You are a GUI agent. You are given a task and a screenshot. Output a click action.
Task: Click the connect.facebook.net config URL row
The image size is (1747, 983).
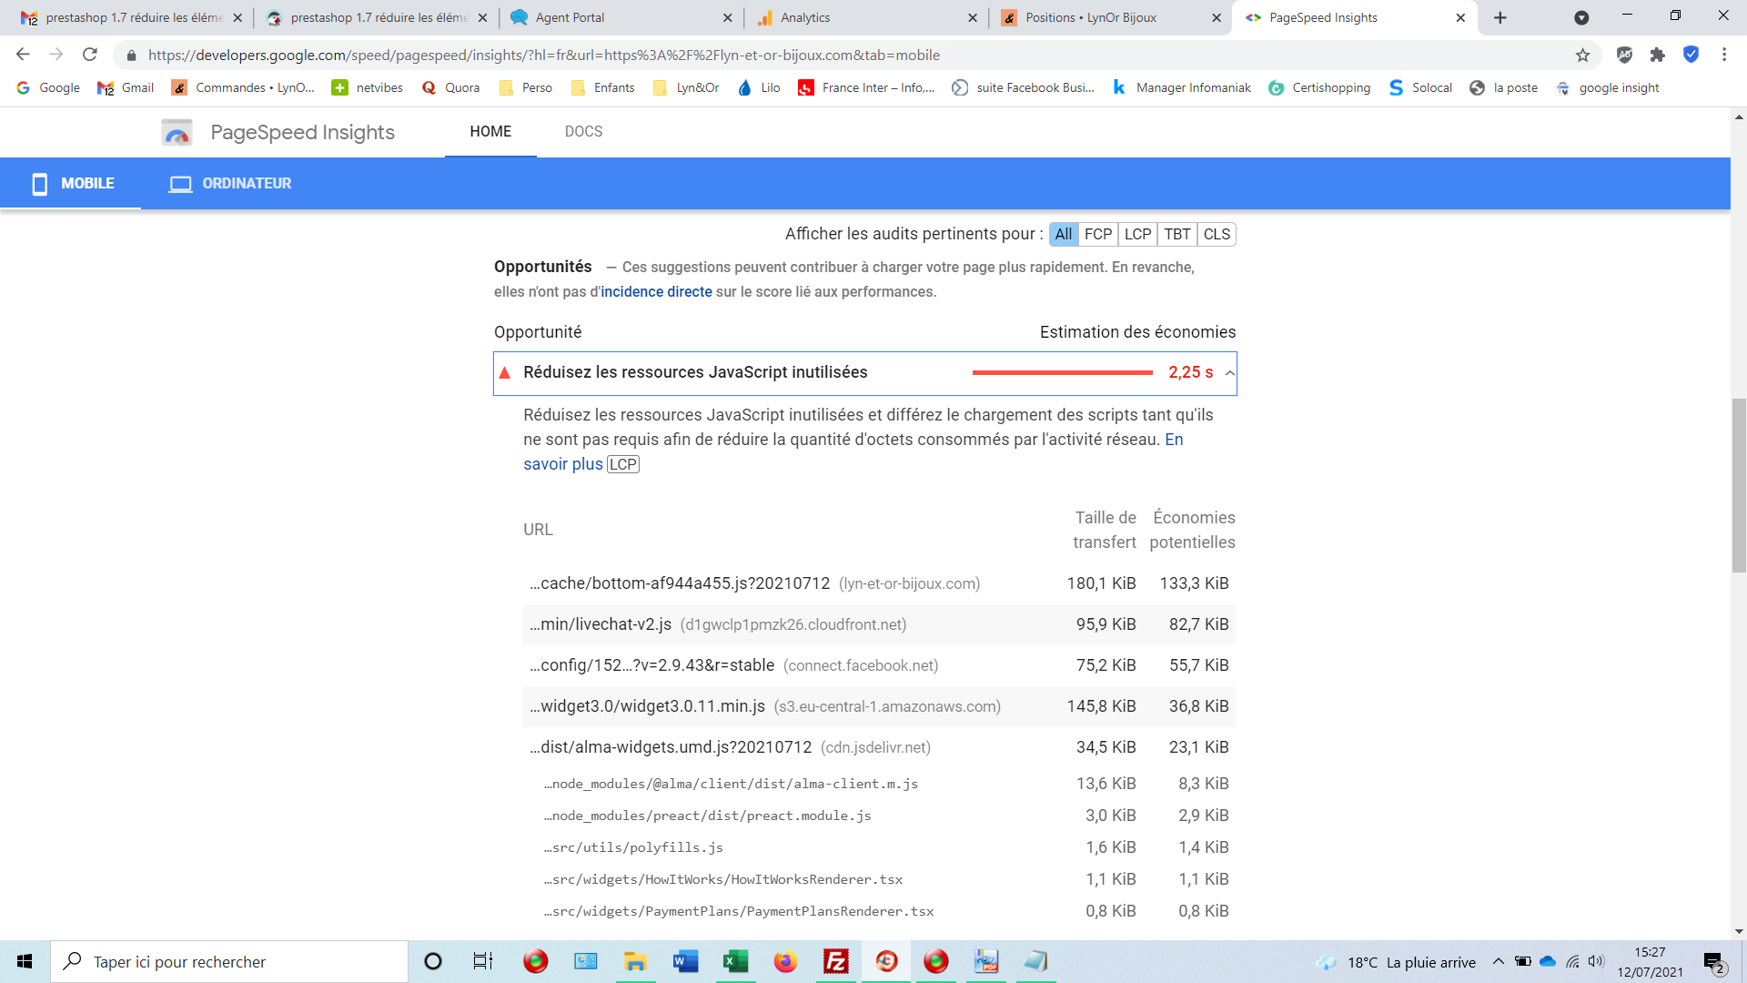coord(879,665)
